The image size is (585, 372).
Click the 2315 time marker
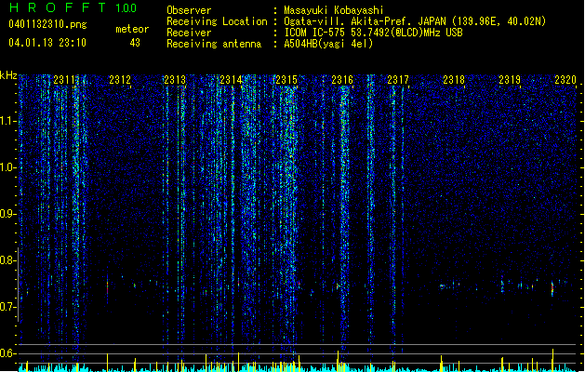coord(286,80)
